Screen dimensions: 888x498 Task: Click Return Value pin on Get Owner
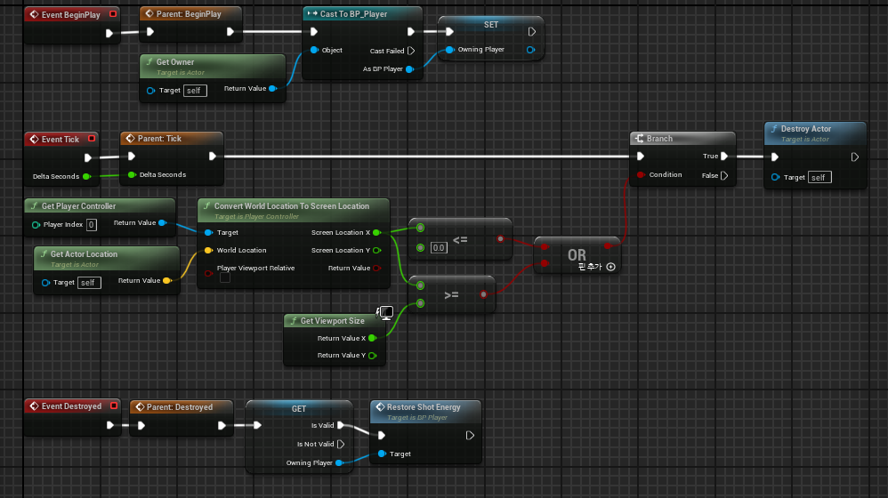point(272,88)
